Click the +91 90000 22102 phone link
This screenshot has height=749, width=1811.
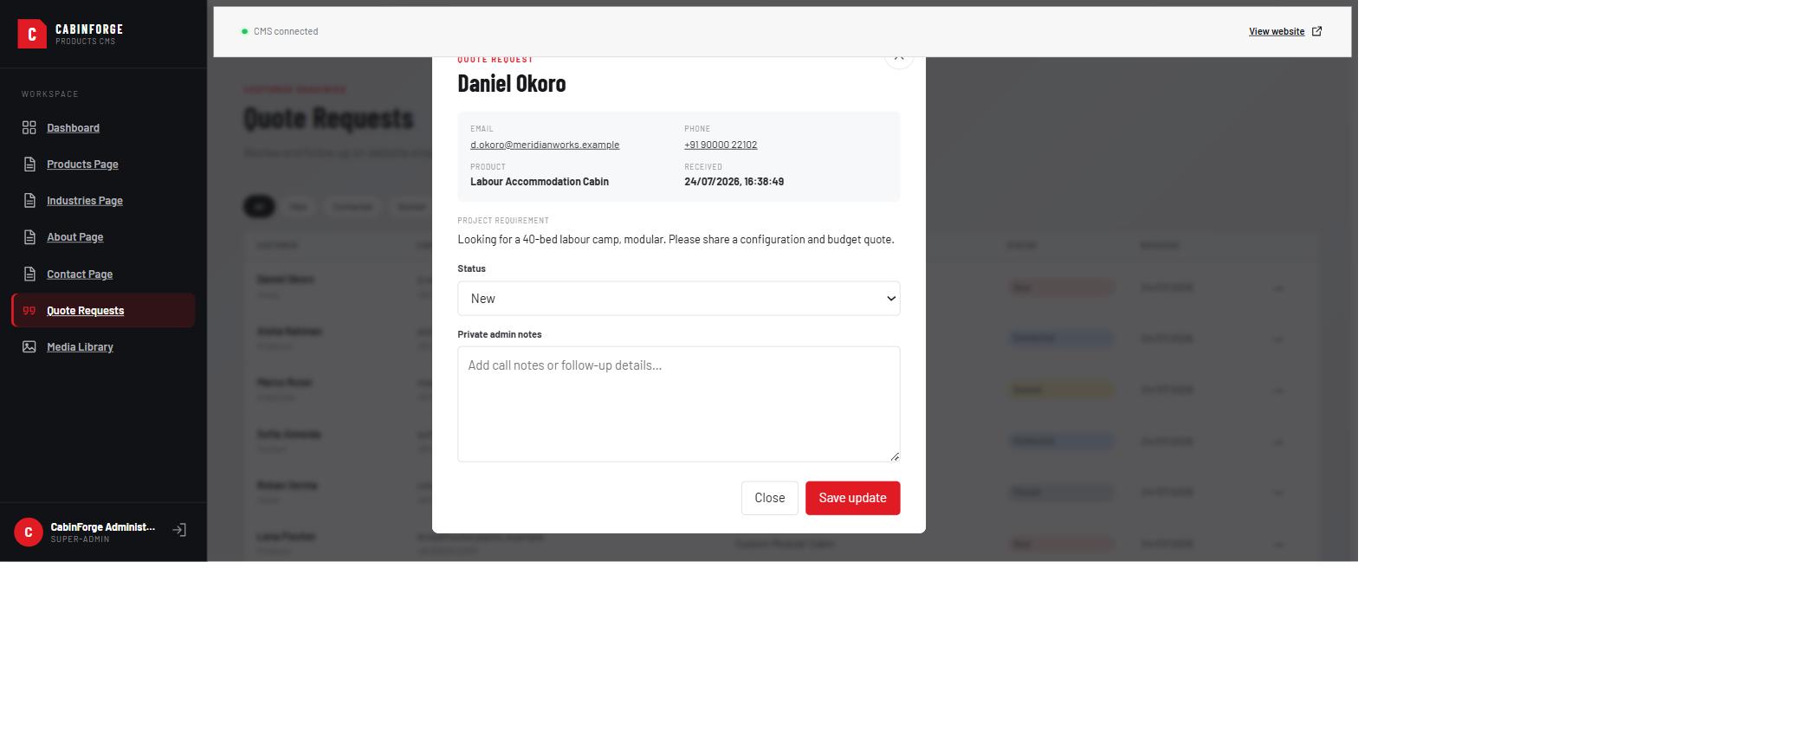[x=721, y=145]
